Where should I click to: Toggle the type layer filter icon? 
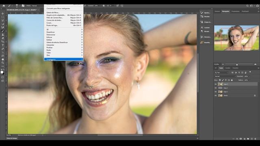tap(239, 73)
